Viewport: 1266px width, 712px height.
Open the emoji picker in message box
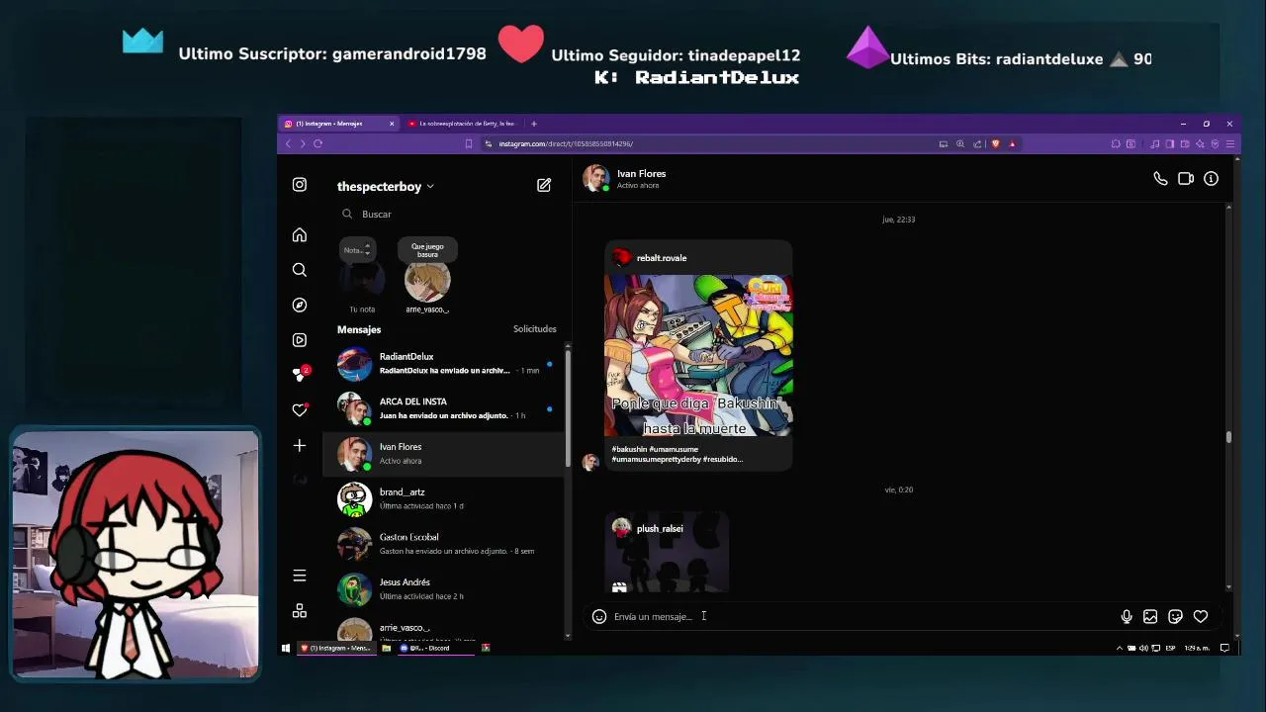click(599, 616)
